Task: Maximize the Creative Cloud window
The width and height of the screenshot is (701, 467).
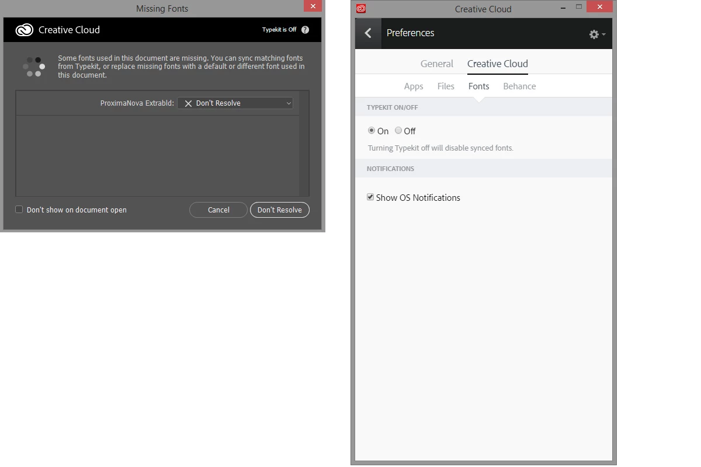Action: coord(579,7)
